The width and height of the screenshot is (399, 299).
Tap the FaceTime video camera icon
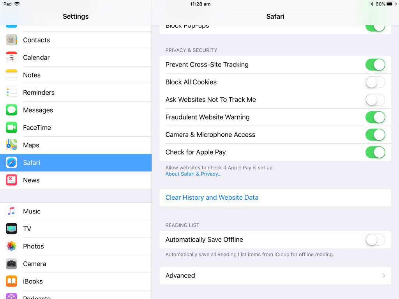click(x=11, y=128)
